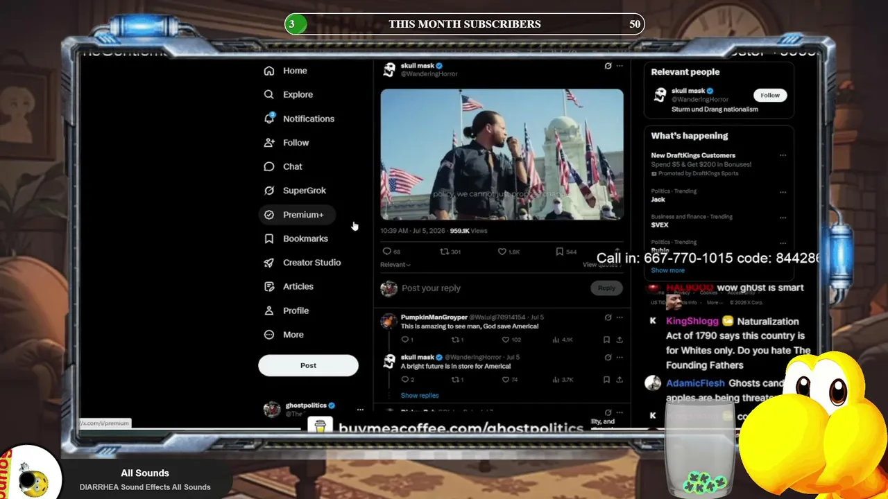Reply to PumpkinManGroyper's comment
Screen dimensions: 888x499
click(407, 340)
